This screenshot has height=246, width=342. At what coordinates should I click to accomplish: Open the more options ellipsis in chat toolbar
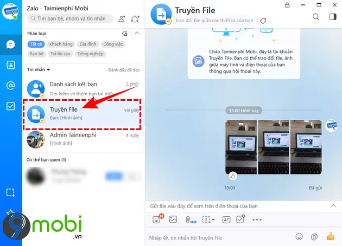257,219
